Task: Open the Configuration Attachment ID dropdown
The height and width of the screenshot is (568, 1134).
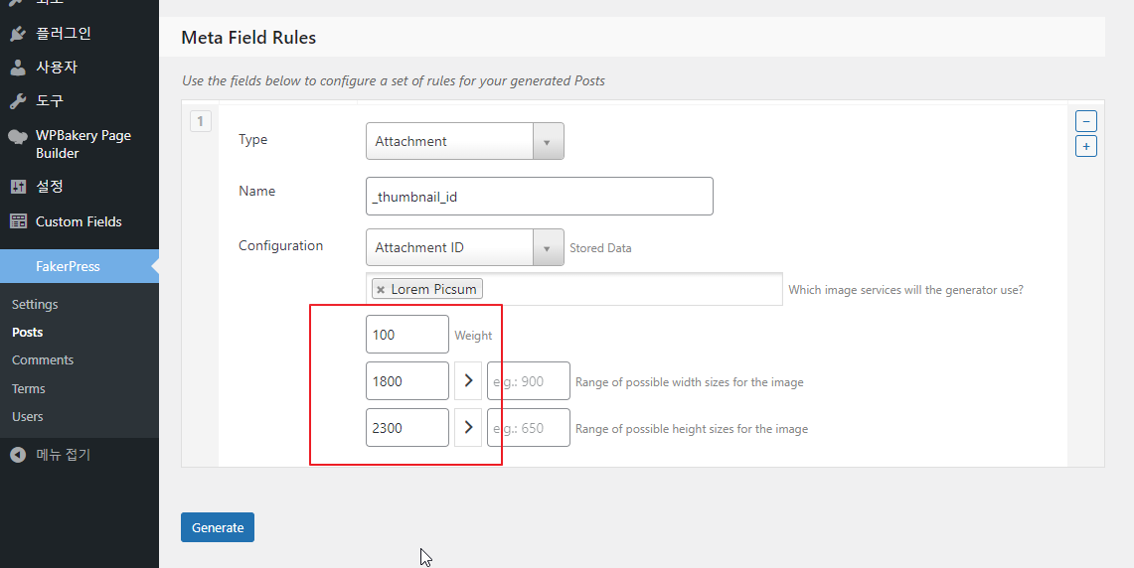Action: point(464,247)
